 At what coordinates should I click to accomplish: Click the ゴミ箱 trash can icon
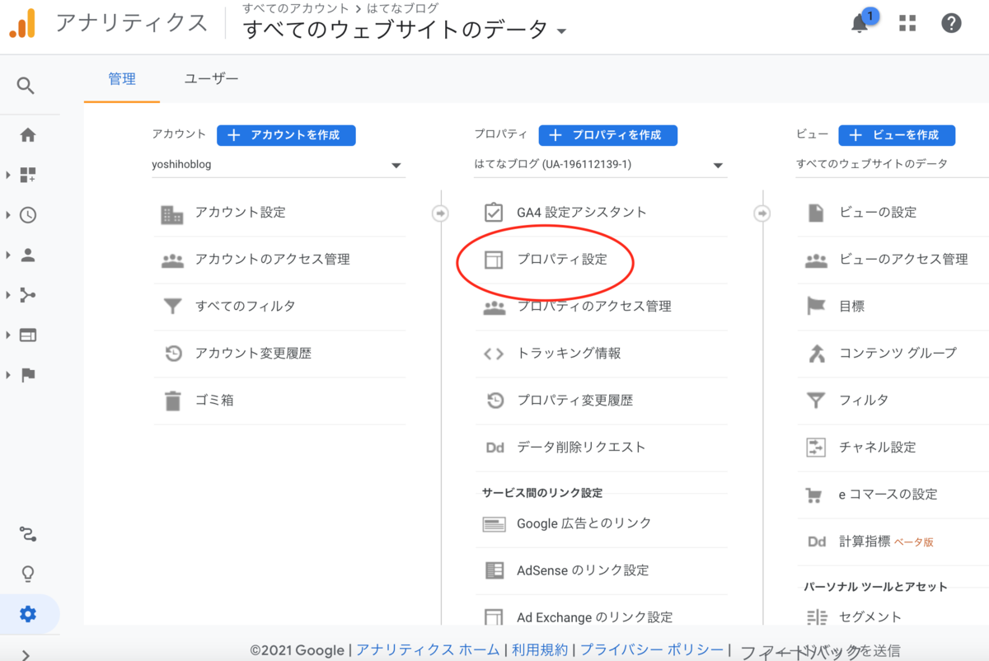[x=172, y=401]
